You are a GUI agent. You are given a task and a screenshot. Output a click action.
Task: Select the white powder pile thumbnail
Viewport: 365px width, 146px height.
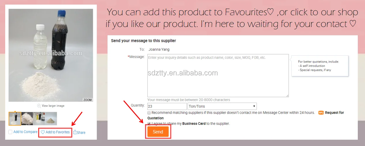[x=27, y=118]
